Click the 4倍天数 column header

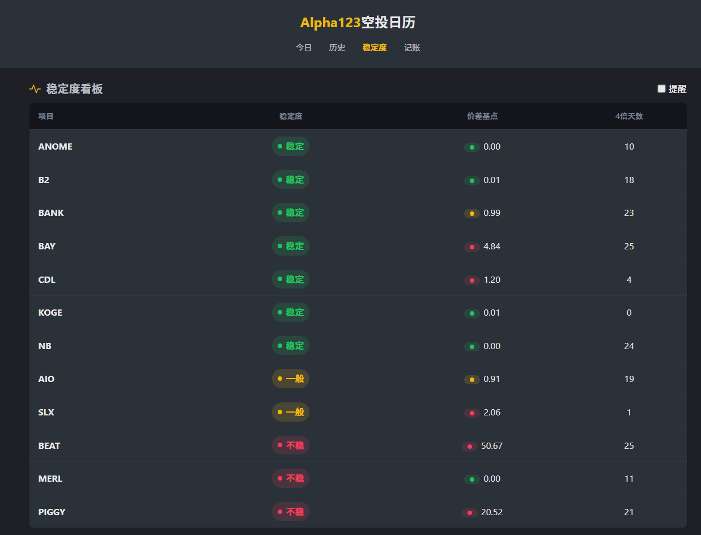(629, 116)
